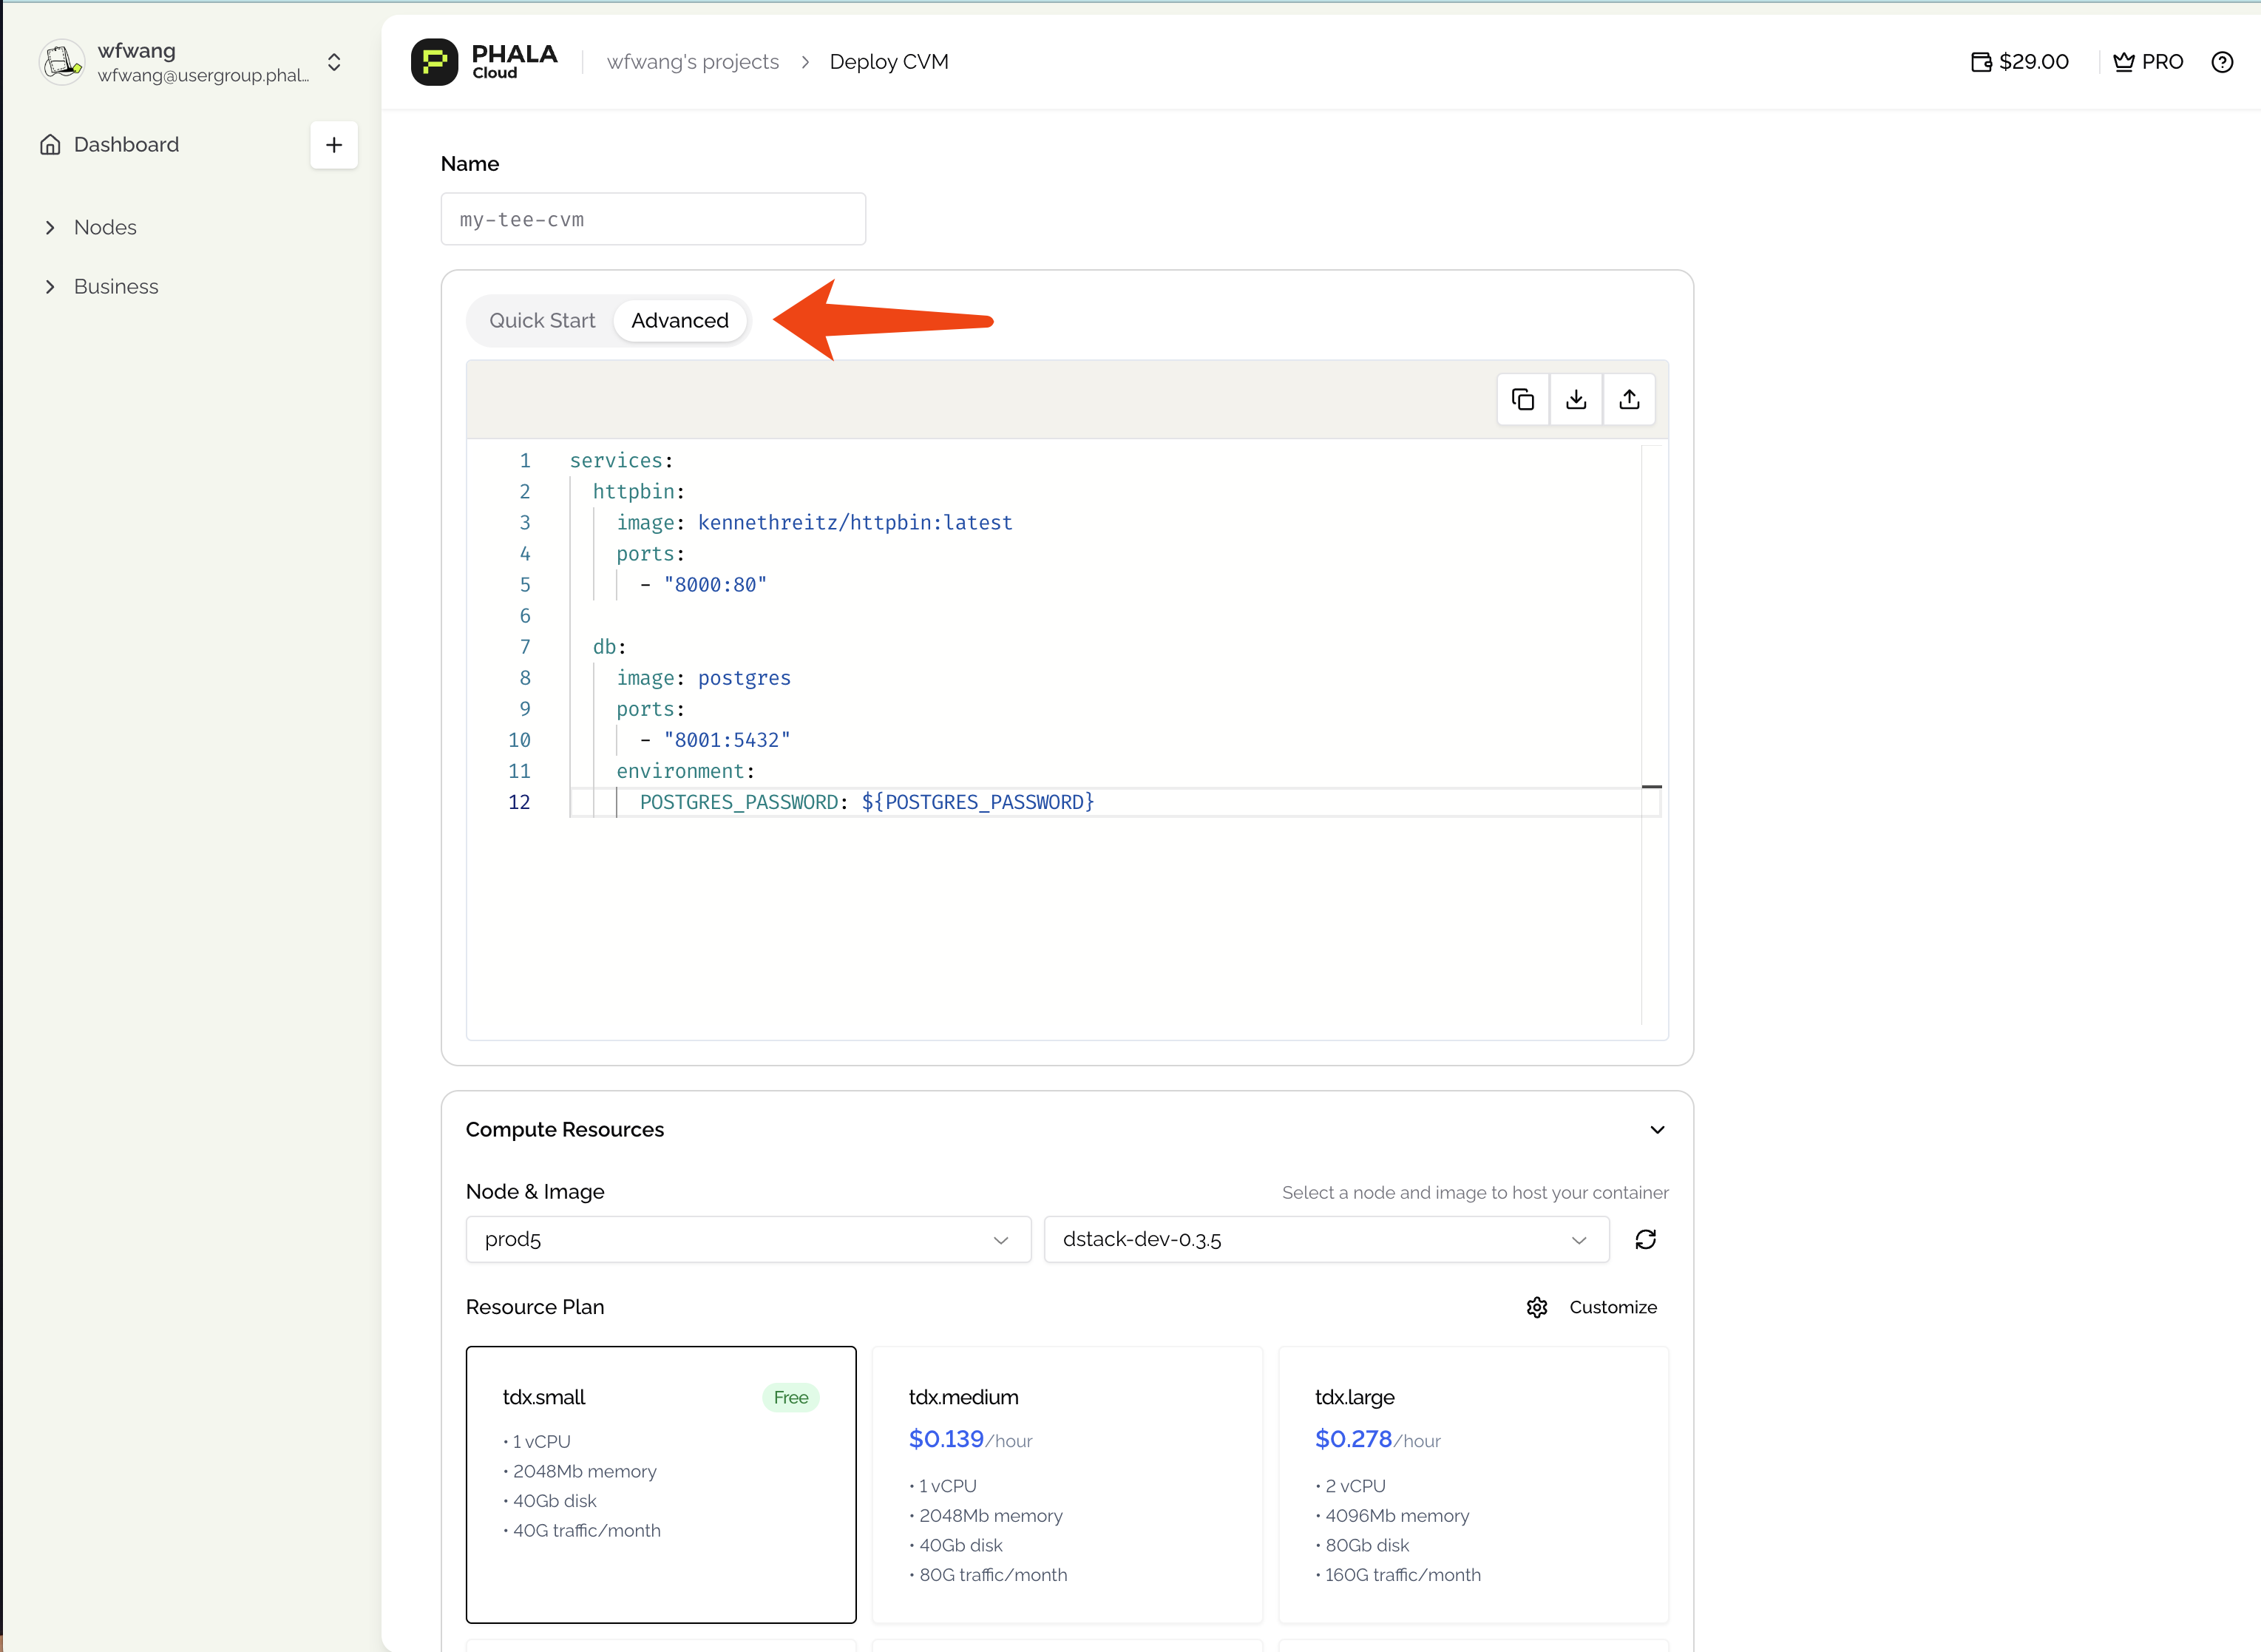Go to wfwang's projects breadcrumb
The image size is (2261, 1652).
[693, 62]
